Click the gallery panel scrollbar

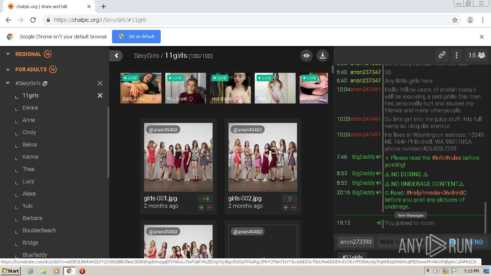[x=332, y=69]
